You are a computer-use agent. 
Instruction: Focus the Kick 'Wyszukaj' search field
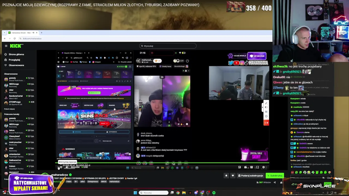click(x=168, y=46)
